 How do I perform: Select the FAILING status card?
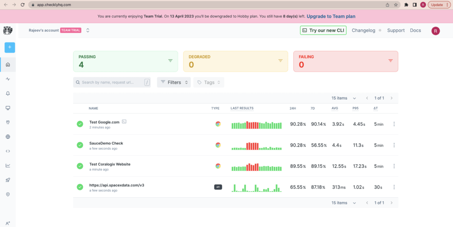coord(346,61)
